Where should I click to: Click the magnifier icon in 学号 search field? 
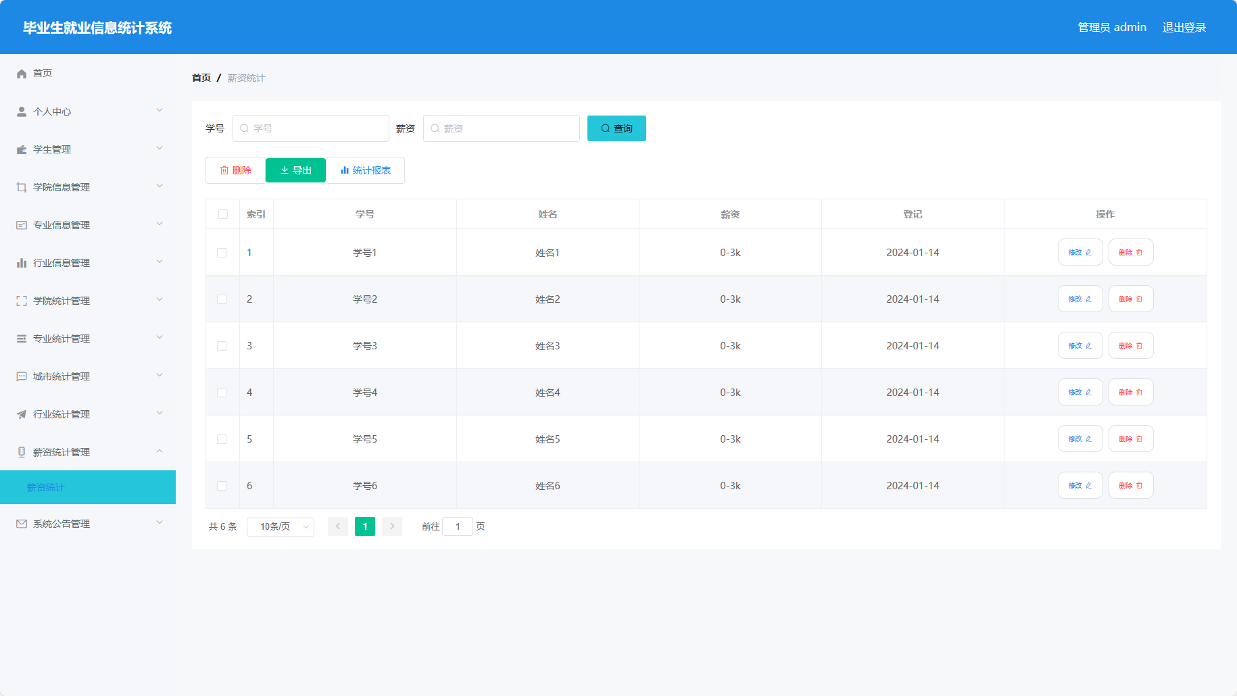(x=245, y=128)
